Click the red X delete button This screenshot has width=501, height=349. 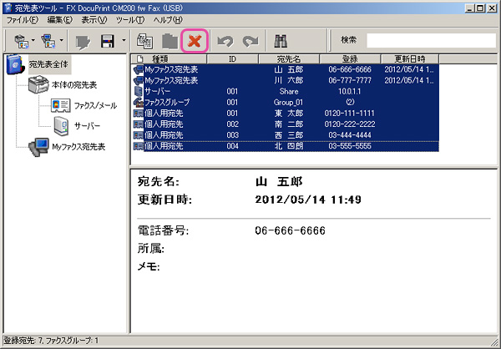(x=196, y=40)
